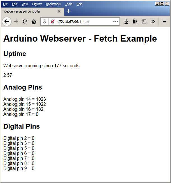171x183 pixels.
Task: Open the File menu
Action: (5, 4)
